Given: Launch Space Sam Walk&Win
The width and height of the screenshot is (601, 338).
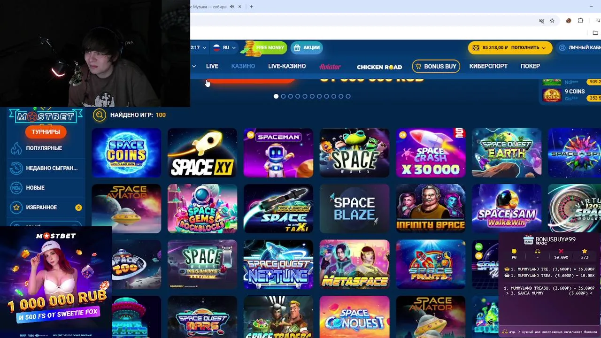Looking at the screenshot, I should [507, 209].
